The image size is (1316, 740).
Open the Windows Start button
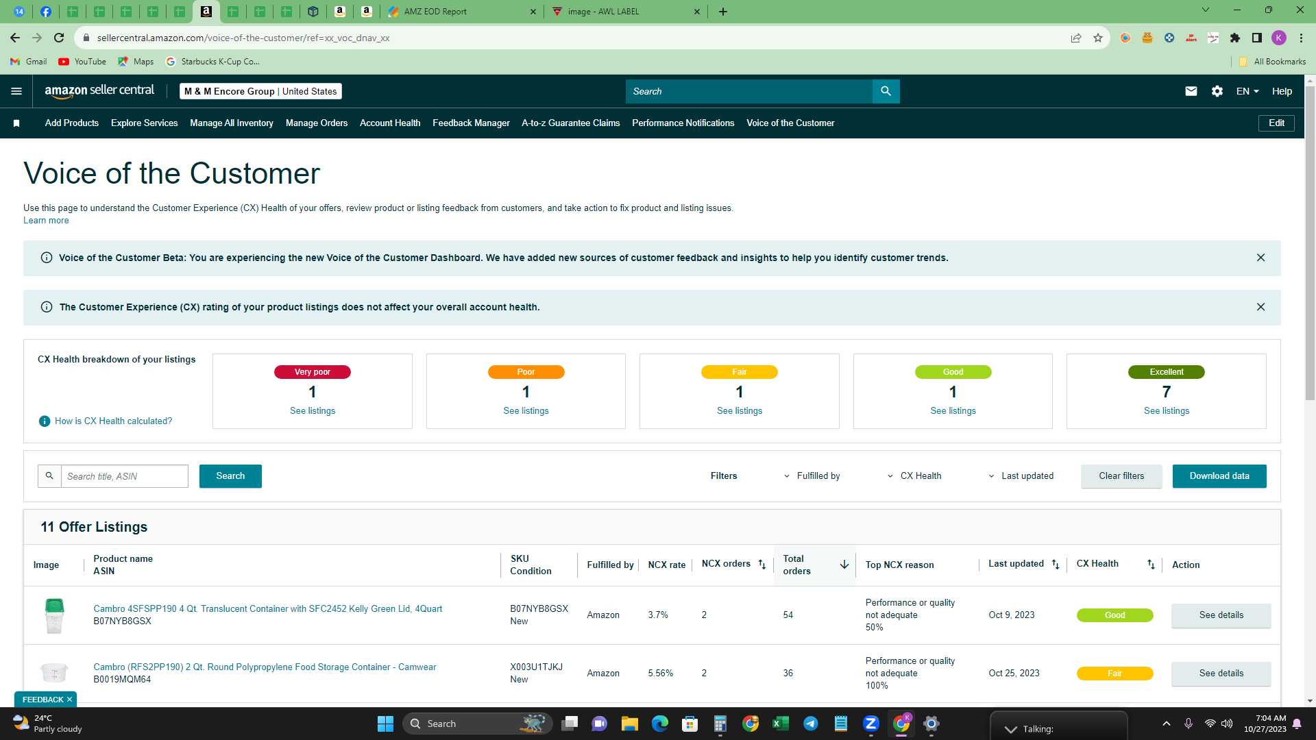point(385,724)
